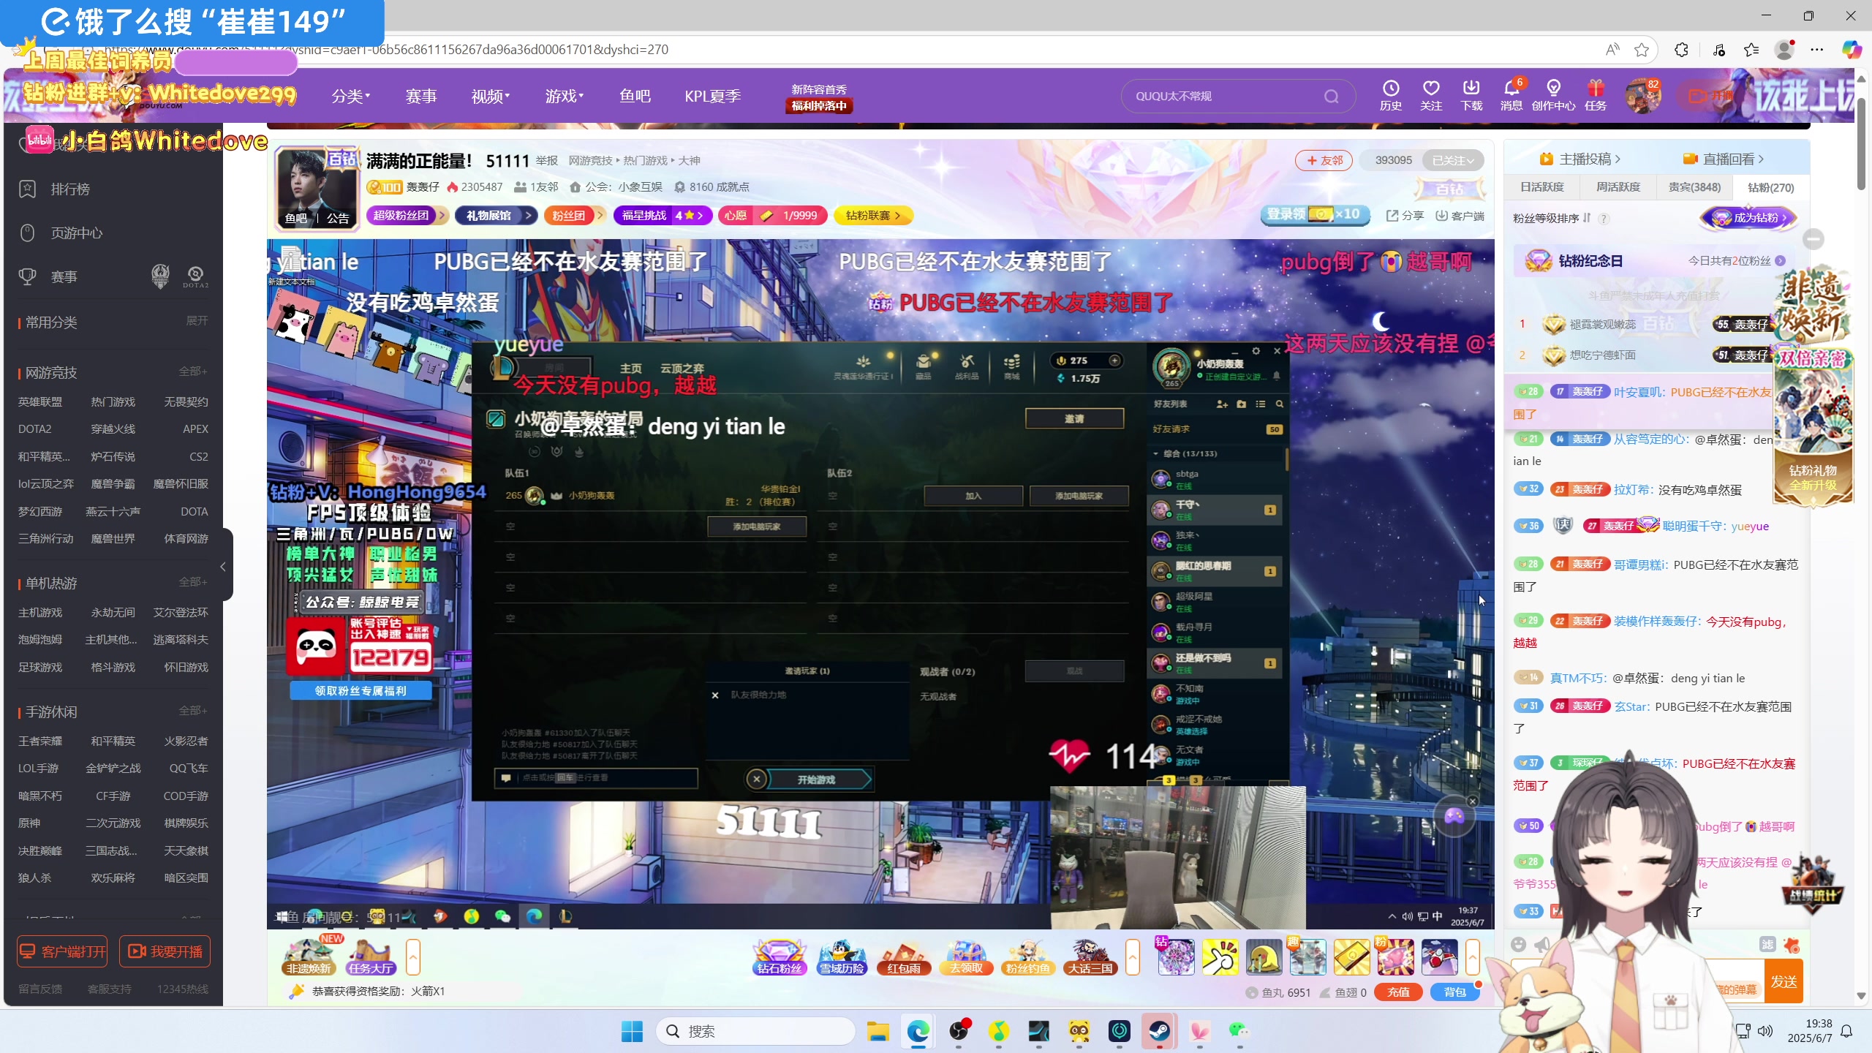Open KPL夏季 in the top navigation
Screen dimensions: 1872x1053
pos(712,96)
